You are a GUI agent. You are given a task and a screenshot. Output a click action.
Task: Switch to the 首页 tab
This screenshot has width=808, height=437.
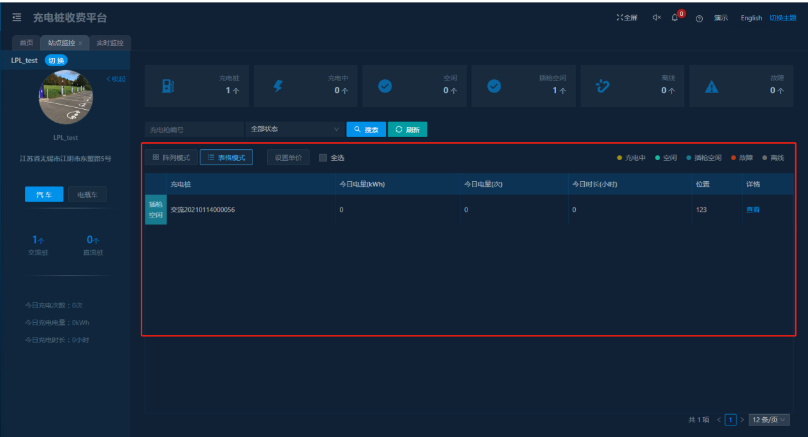[26, 43]
